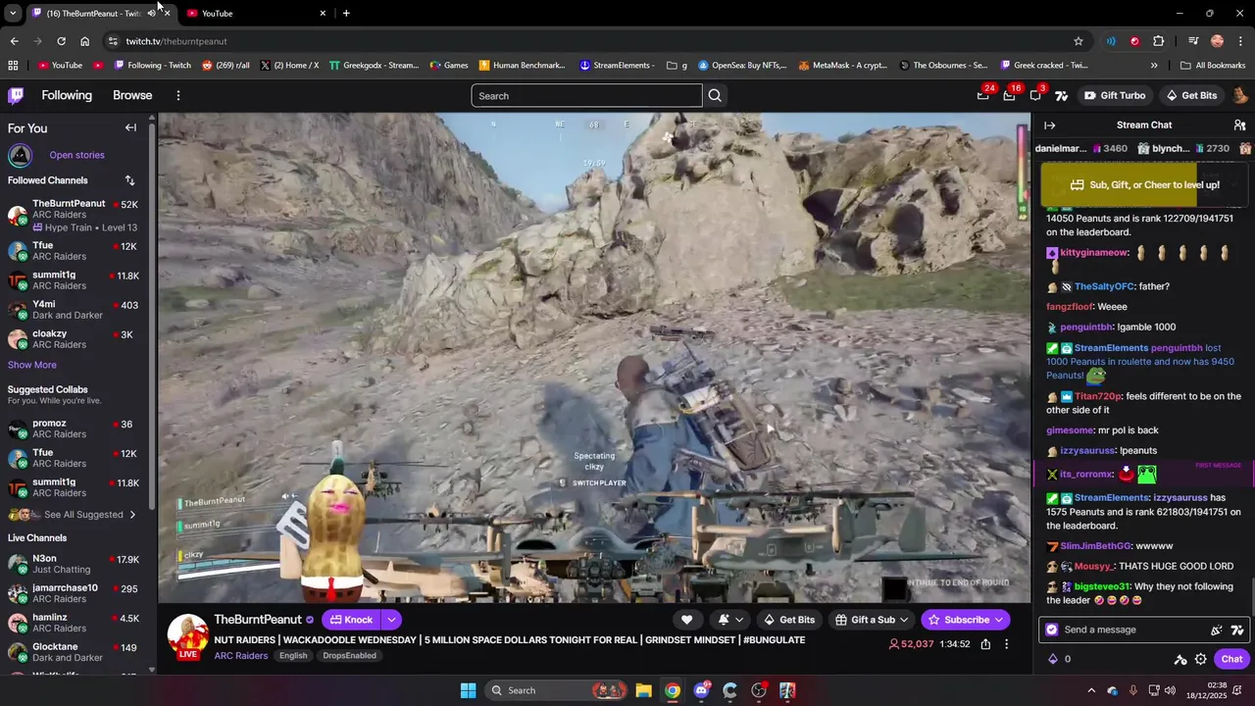Image resolution: width=1255 pixels, height=706 pixels.
Task: Open ARC Raiders category link
Action: 241,655
